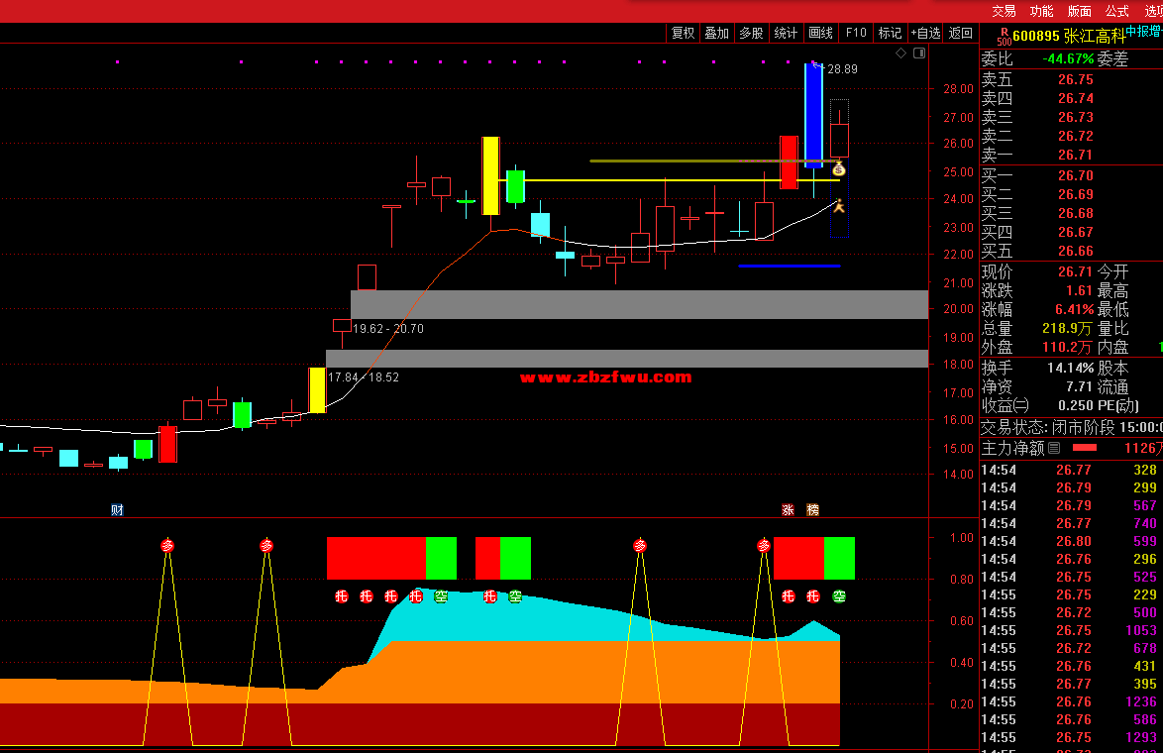1163x753 pixels.
Task: Click the diamond icon at chart top-right
Action: point(900,54)
